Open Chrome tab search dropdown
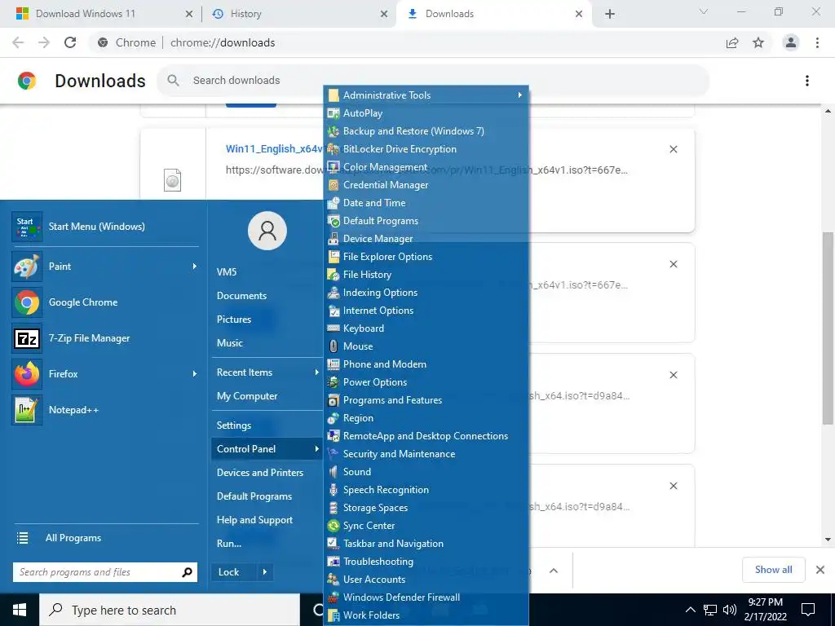Viewport: 835px width, 626px height. [x=704, y=11]
